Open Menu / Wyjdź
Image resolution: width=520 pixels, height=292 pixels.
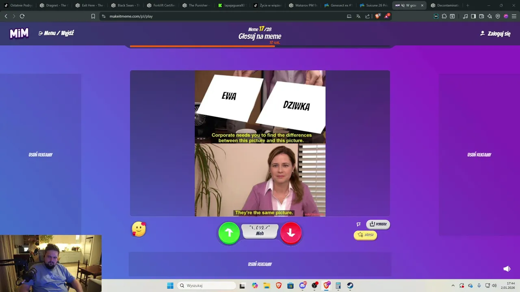[56, 33]
